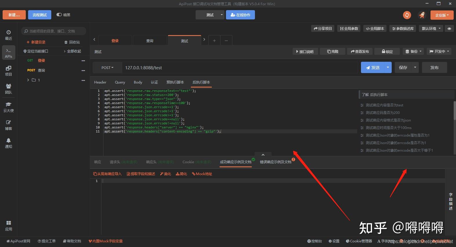Open the more menu for 登录 item

[x=83, y=61]
